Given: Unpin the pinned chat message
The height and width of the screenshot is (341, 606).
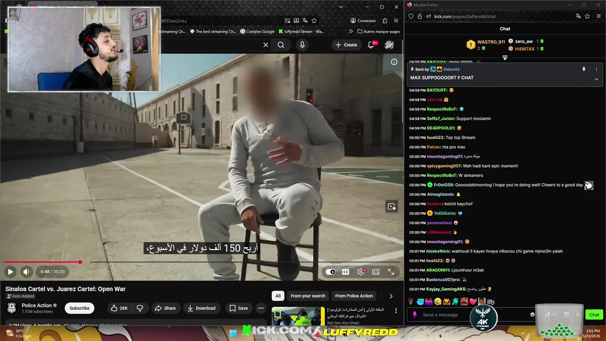Looking at the screenshot, I should point(584,69).
